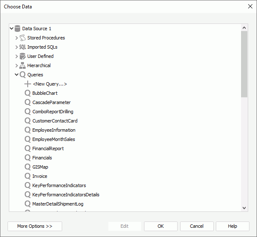Click the scrollbar down arrow
This screenshot has height=237, width=257.
[244, 208]
